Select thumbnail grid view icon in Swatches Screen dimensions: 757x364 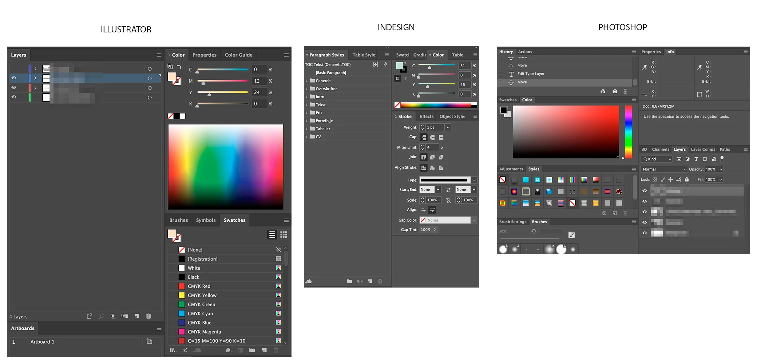point(284,235)
